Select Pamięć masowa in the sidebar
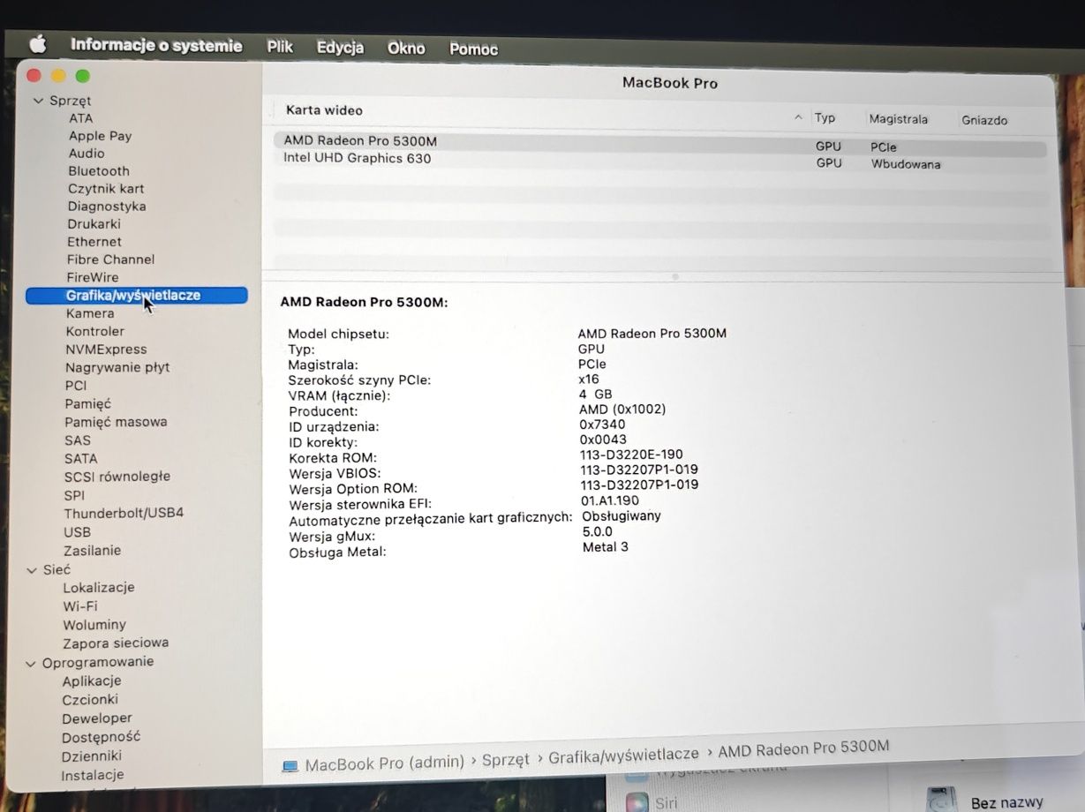Image resolution: width=1085 pixels, height=812 pixels. (116, 422)
